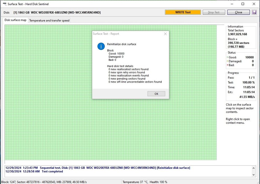Click the blue information icon in report dialog
Image resolution: width=260 pixels, height=184 pixels.
101,46
